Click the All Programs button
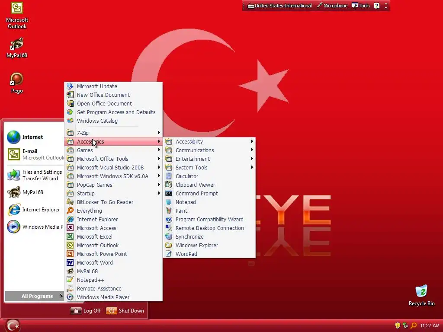Image resolution: width=443 pixels, height=332 pixels. [x=34, y=296]
